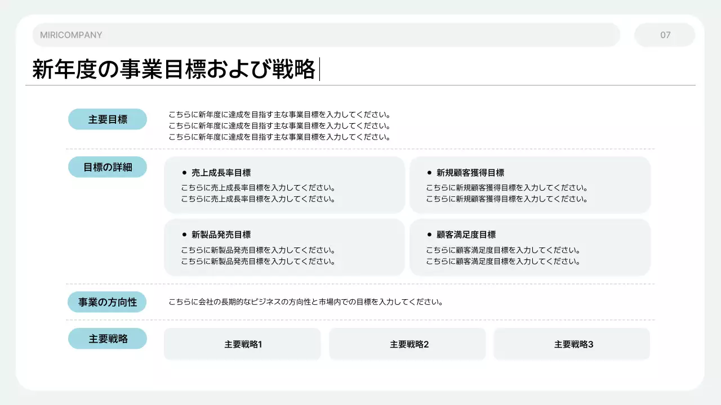The image size is (721, 405).
Task: Select the 売上成長率目標 card
Action: pyautogui.click(x=284, y=184)
